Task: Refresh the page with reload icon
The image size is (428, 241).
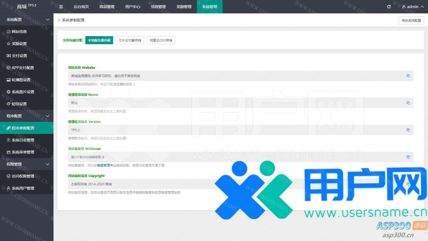Action: click(x=389, y=7)
